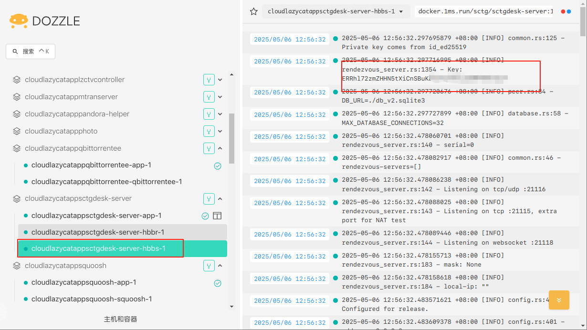This screenshot has width=587, height=330.
Task: Open cloudlazycatappsctgdesk-server-app-1 container logs
Action: (x=96, y=216)
